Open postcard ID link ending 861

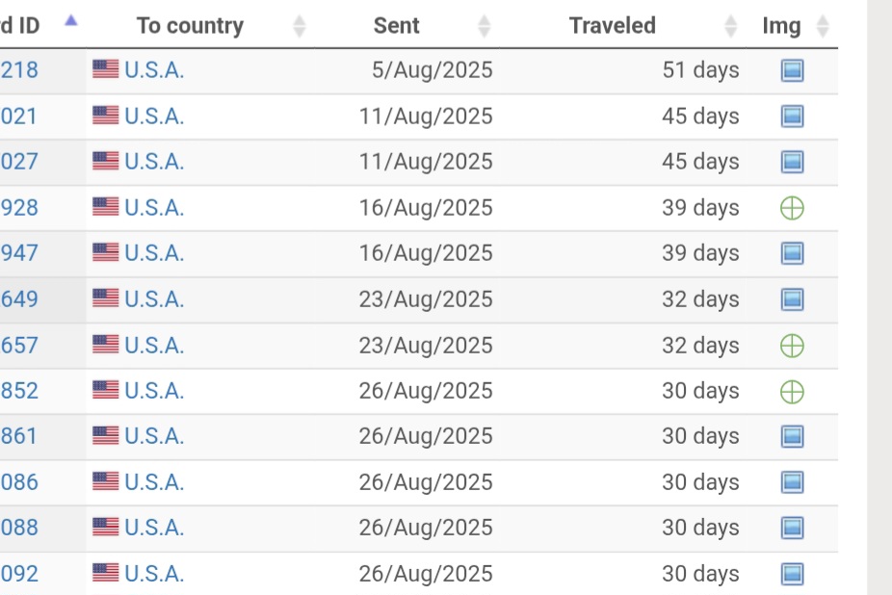(x=19, y=436)
